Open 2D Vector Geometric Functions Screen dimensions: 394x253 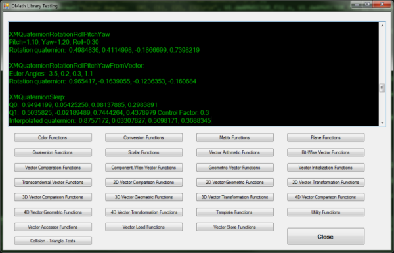click(235, 182)
